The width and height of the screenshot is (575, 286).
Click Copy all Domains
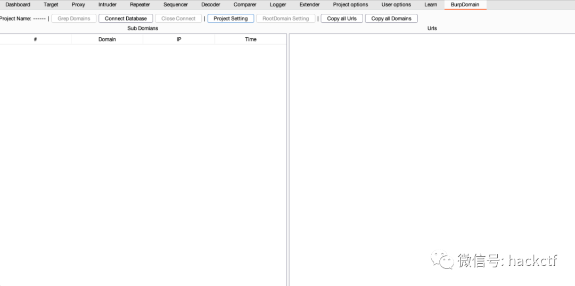(x=391, y=19)
